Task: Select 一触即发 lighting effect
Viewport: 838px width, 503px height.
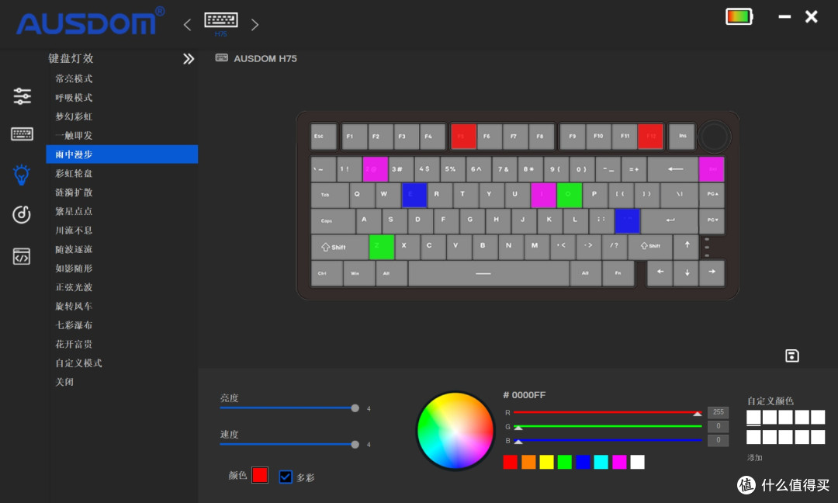Action: click(x=74, y=135)
